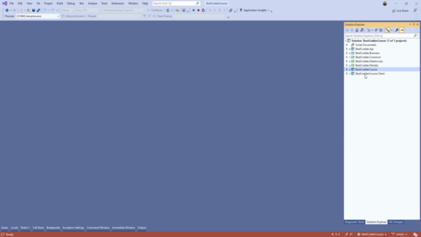The width and height of the screenshot is (421, 237).
Task: Open the File menu
Action: [12, 3]
